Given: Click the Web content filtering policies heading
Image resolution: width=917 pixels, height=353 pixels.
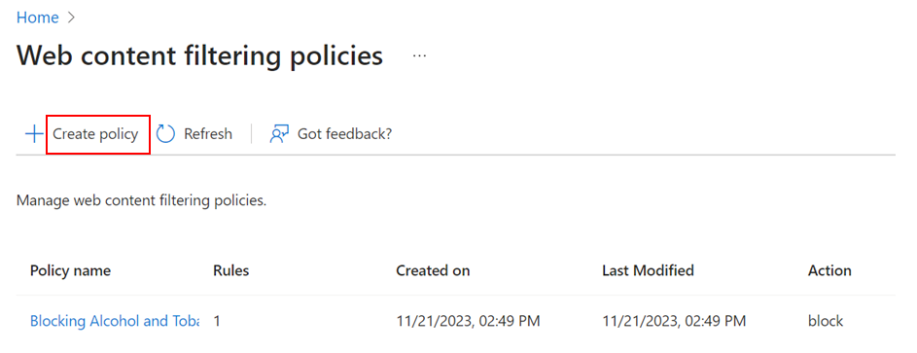Looking at the screenshot, I should 200,57.
